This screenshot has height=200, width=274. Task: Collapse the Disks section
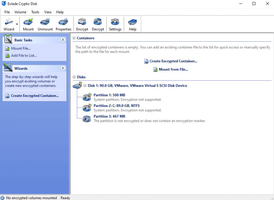pos(74,77)
